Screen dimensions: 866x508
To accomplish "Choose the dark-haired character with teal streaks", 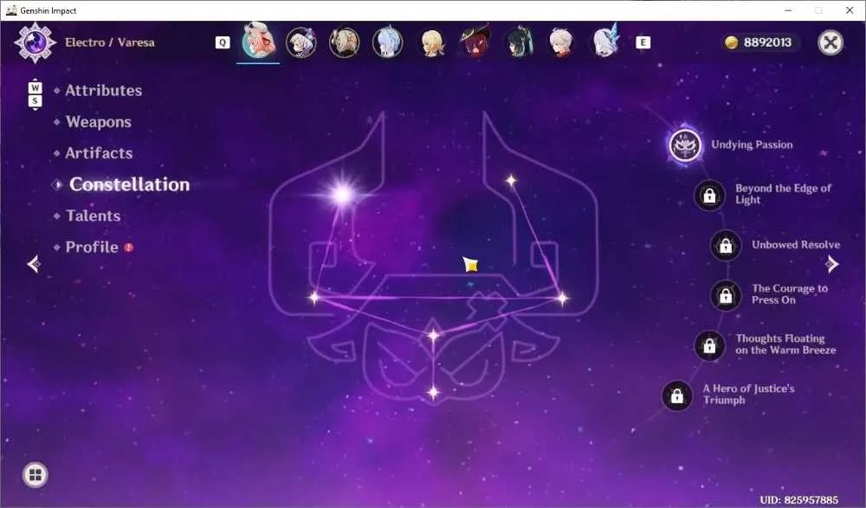I will (x=518, y=42).
